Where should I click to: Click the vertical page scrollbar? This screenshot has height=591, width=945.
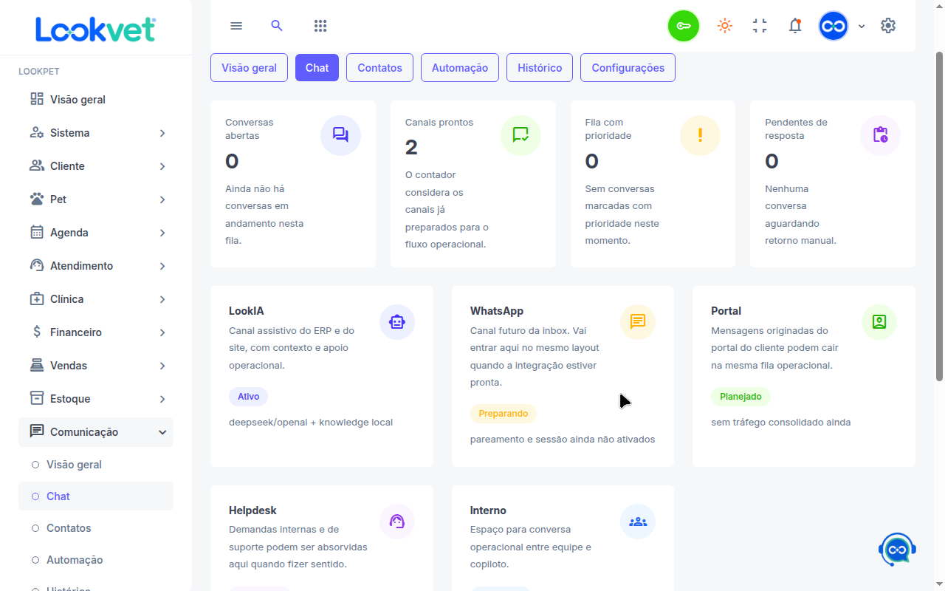(x=939, y=216)
